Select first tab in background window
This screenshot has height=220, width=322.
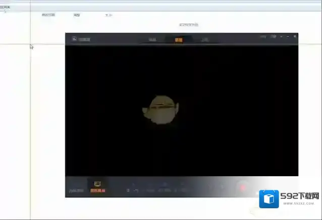point(48,15)
